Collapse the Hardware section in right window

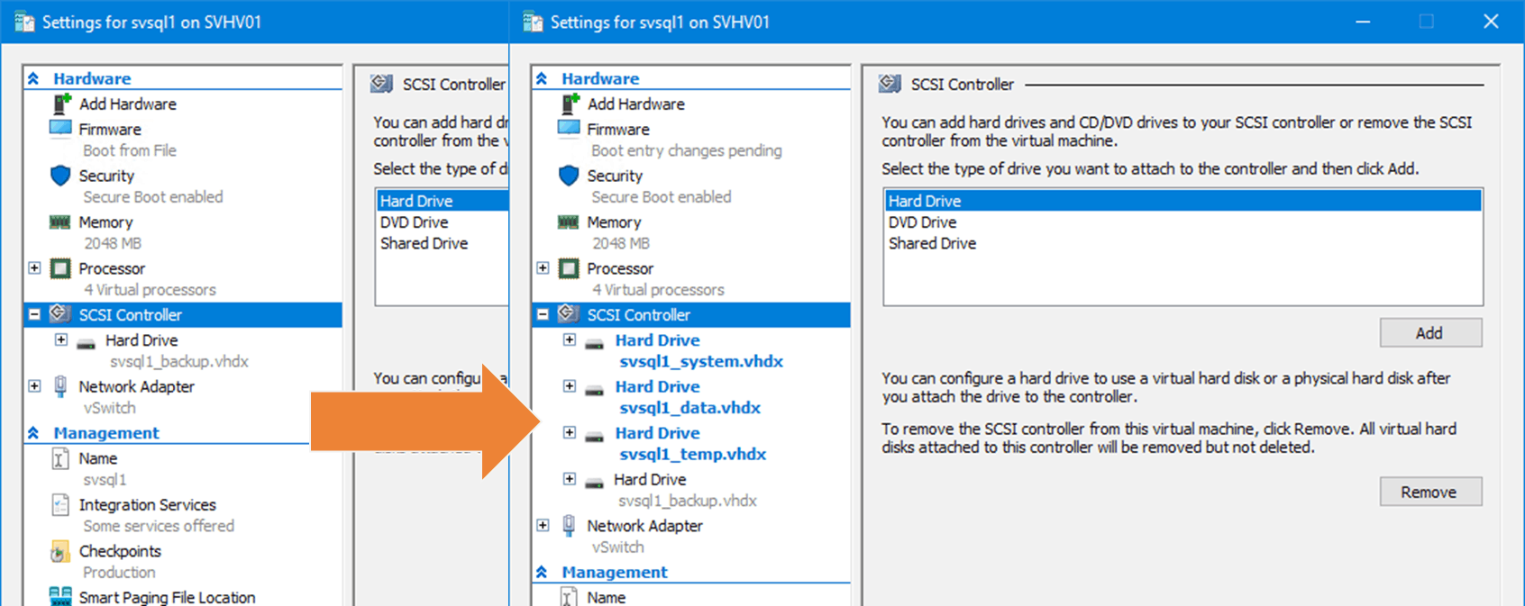[x=542, y=78]
